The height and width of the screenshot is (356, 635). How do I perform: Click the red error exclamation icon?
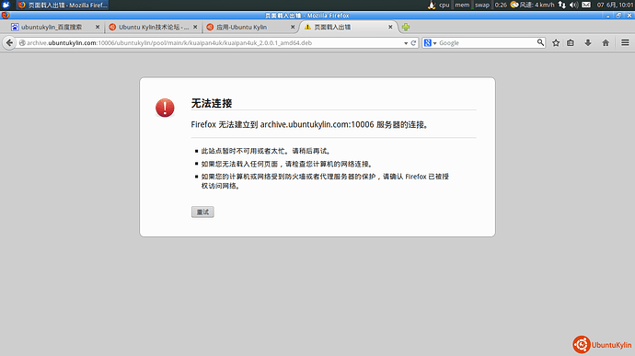[x=165, y=108]
